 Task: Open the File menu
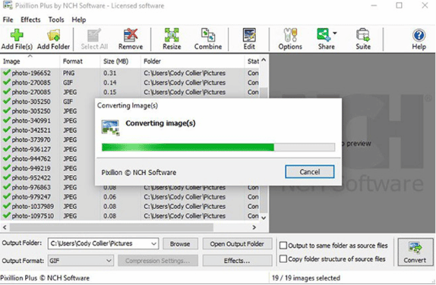pyautogui.click(x=8, y=20)
